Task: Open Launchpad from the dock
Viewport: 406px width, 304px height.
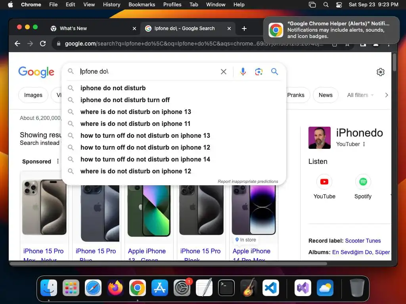Action: tap(71, 288)
